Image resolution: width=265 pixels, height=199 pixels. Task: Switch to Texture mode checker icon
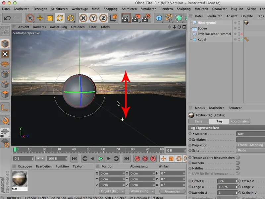(5, 54)
